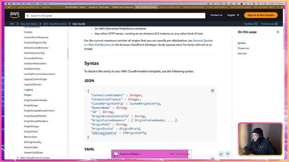Select OriginCustomHeader in sidebar

click(36, 100)
